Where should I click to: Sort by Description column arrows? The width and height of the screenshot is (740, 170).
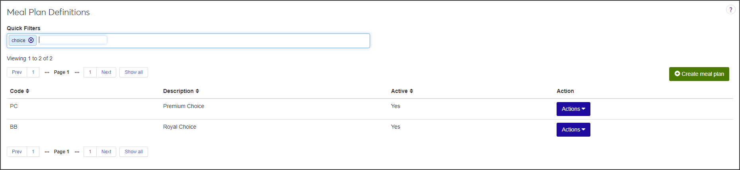(x=197, y=91)
